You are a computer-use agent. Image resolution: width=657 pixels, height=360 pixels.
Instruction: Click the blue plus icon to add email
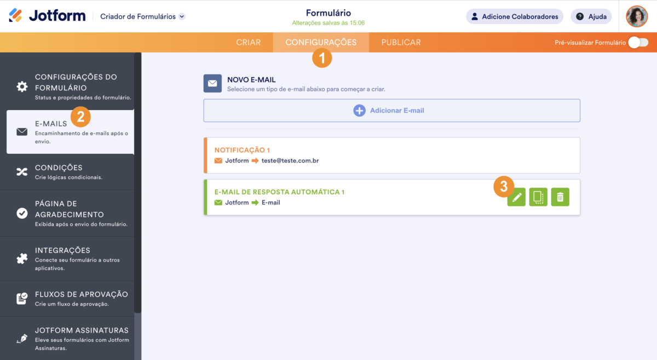(x=359, y=111)
